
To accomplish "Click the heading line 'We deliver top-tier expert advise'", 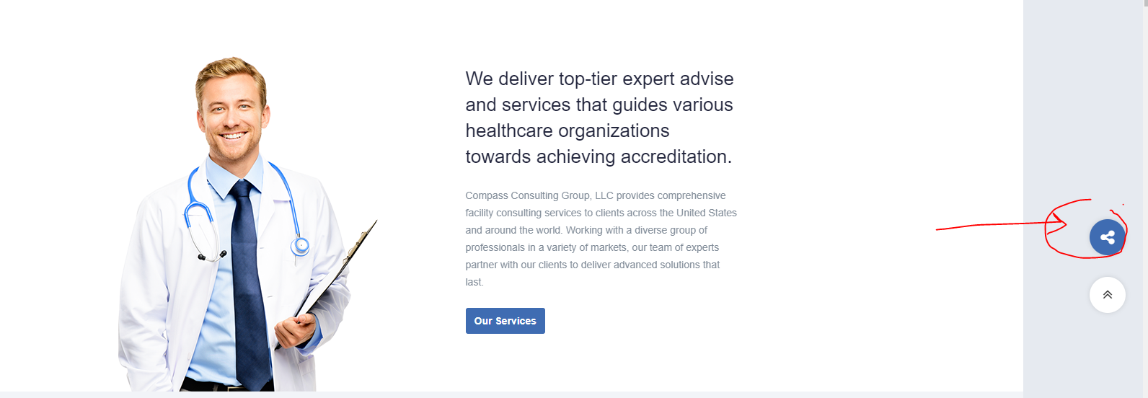I will (599, 79).
